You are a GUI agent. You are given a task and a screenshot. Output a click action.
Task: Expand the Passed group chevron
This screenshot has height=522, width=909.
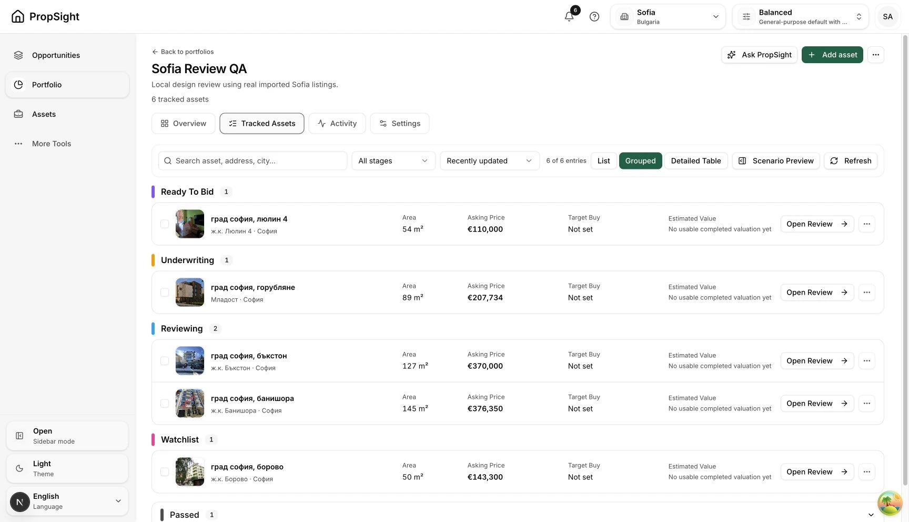tap(871, 515)
